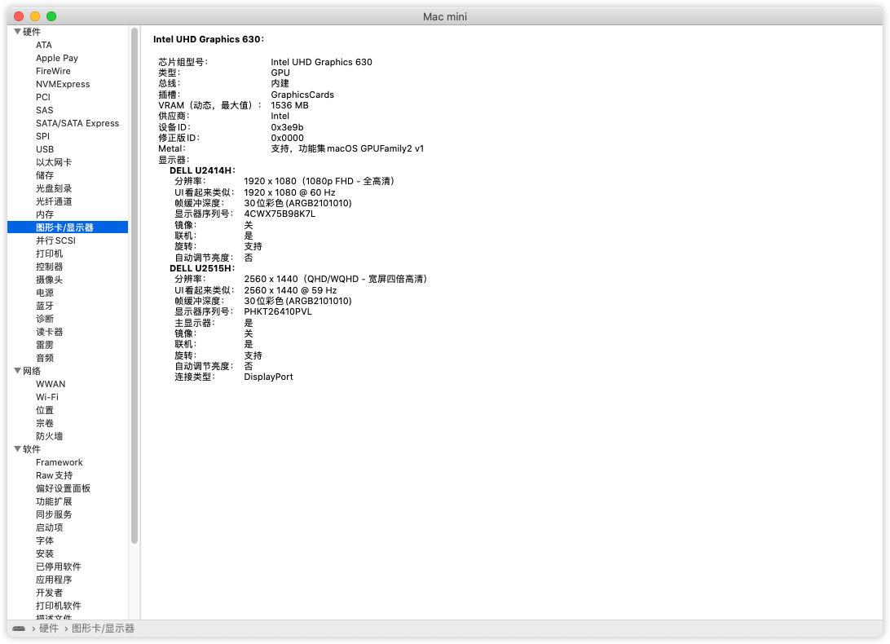The height and width of the screenshot is (644, 890).
Task: Open 读卡器 card reader entry
Action: tap(50, 333)
